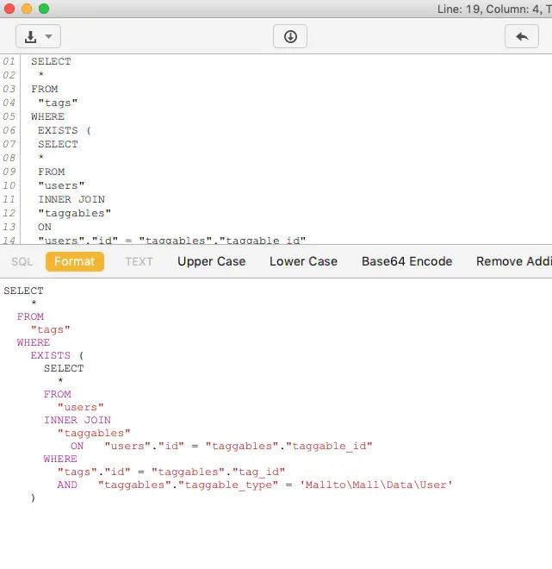Choose Base64 Encode action
Image resolution: width=552 pixels, height=569 pixels.
pyautogui.click(x=406, y=261)
